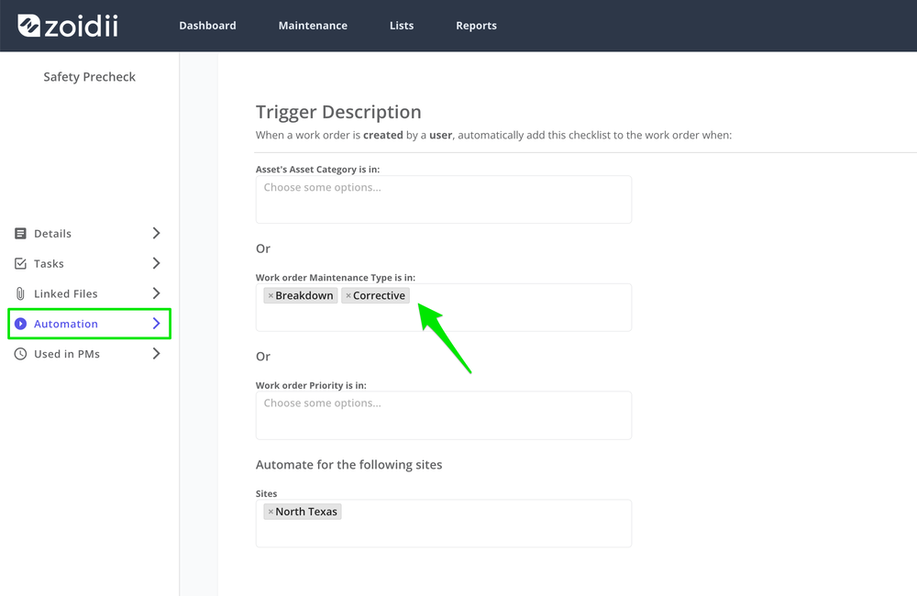Open the Linked Files section

coord(88,293)
